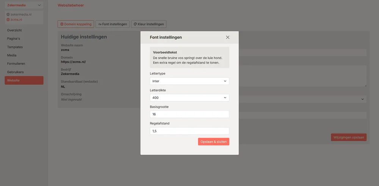Click the globe icon on Domein koppeling
This screenshot has height=186, width=379.
[x=62, y=24]
